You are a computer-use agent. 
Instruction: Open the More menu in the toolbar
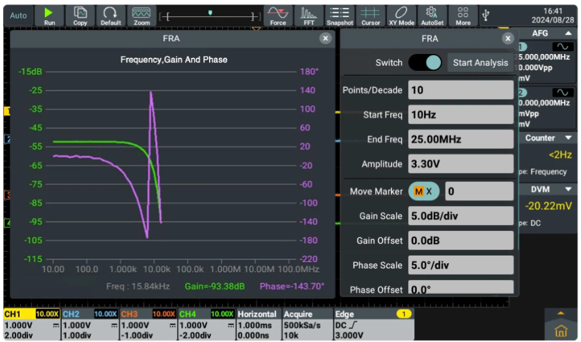(463, 15)
